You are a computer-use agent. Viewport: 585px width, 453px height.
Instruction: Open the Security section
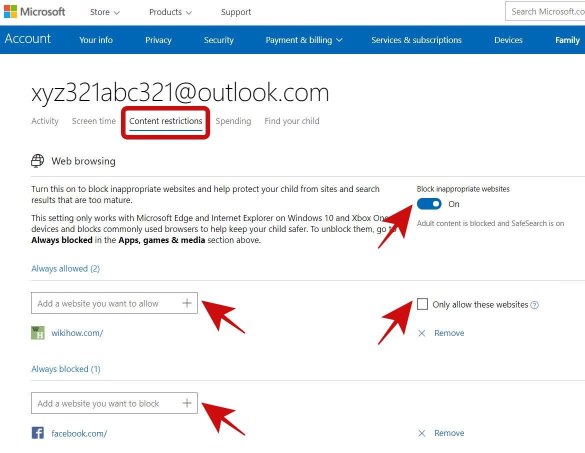pyautogui.click(x=218, y=40)
